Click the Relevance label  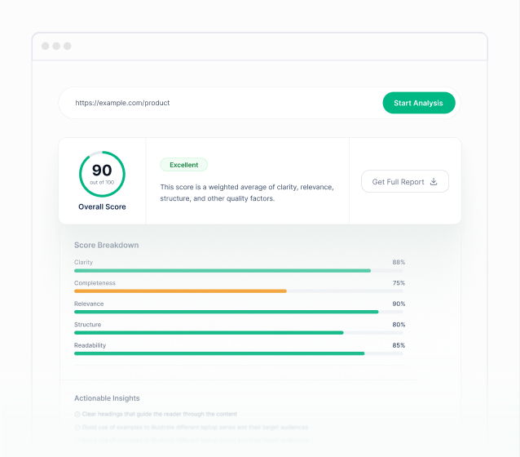[89, 304]
